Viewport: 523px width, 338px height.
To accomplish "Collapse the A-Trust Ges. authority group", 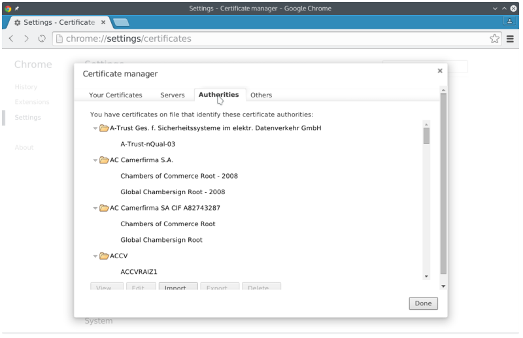I will [x=95, y=128].
